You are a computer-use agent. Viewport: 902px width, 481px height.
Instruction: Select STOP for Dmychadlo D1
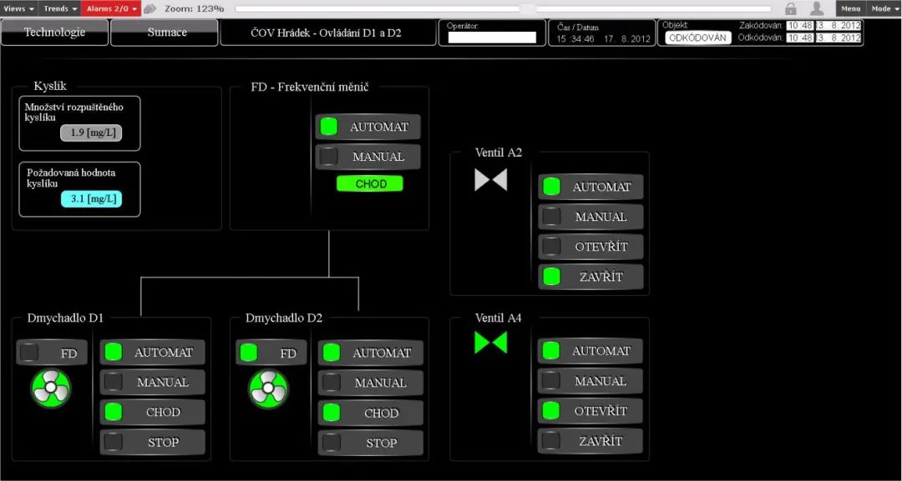[153, 442]
